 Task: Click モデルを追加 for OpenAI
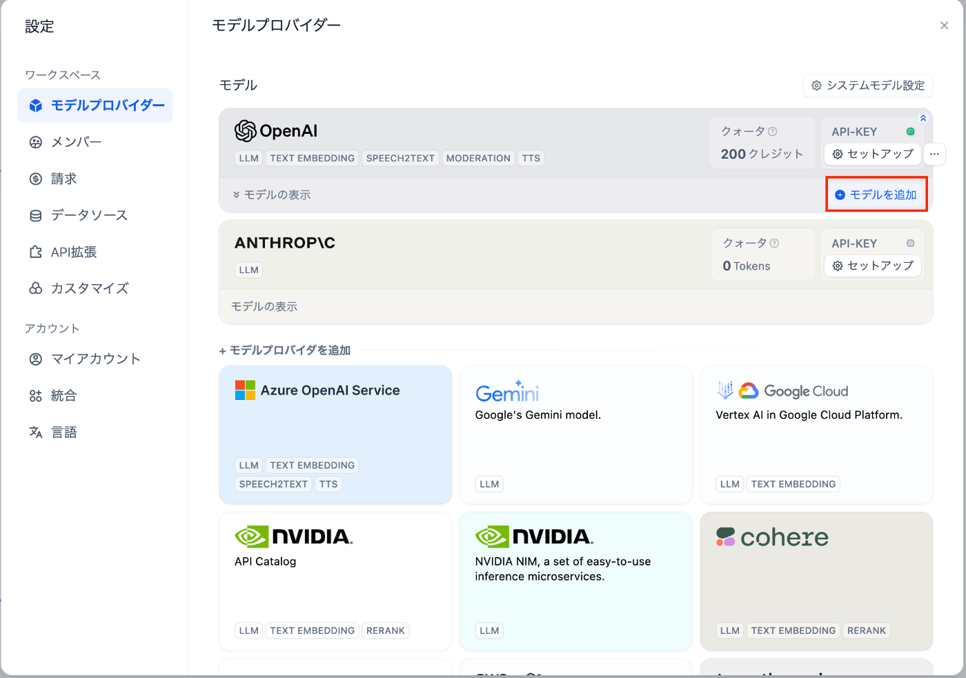tap(876, 195)
